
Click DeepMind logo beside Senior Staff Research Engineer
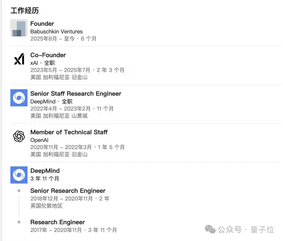(x=19, y=98)
